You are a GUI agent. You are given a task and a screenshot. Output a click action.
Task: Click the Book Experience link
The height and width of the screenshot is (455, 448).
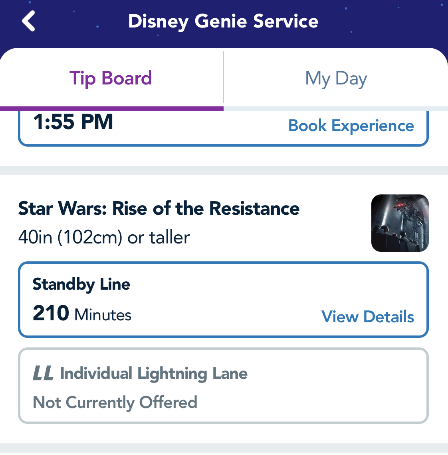(351, 126)
